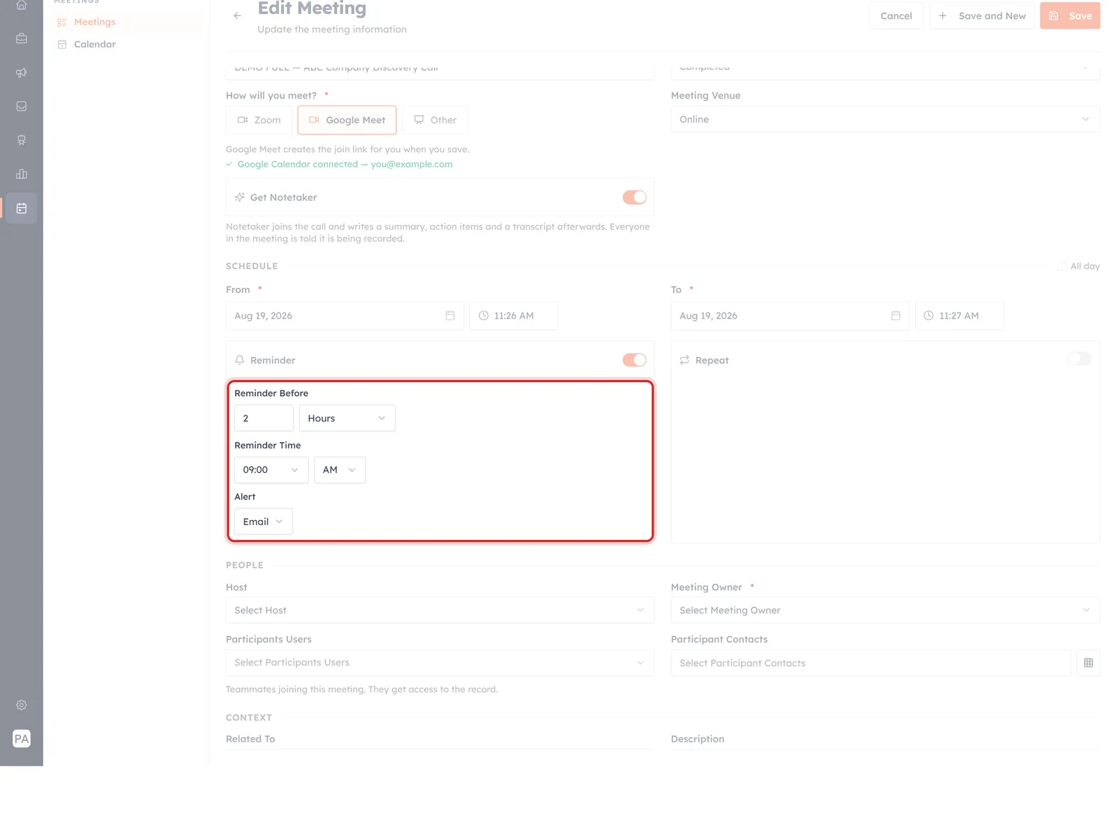Open the 09:00 reminder time dropdown
The width and height of the screenshot is (1116, 818).
point(271,470)
